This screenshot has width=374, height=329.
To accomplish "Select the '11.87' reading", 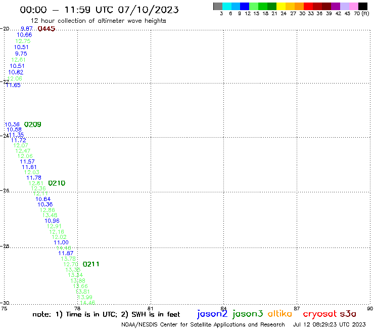I will pos(66,253).
